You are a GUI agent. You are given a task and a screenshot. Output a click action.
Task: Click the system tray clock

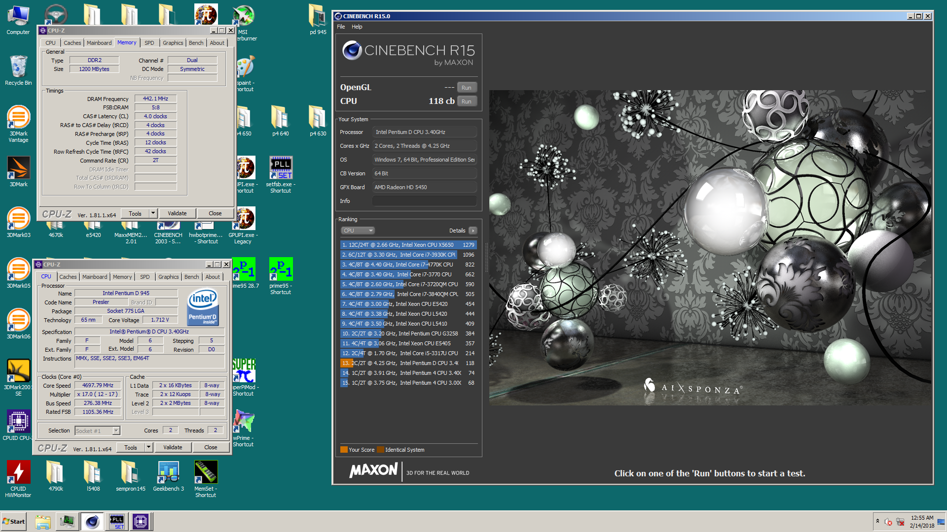922,522
